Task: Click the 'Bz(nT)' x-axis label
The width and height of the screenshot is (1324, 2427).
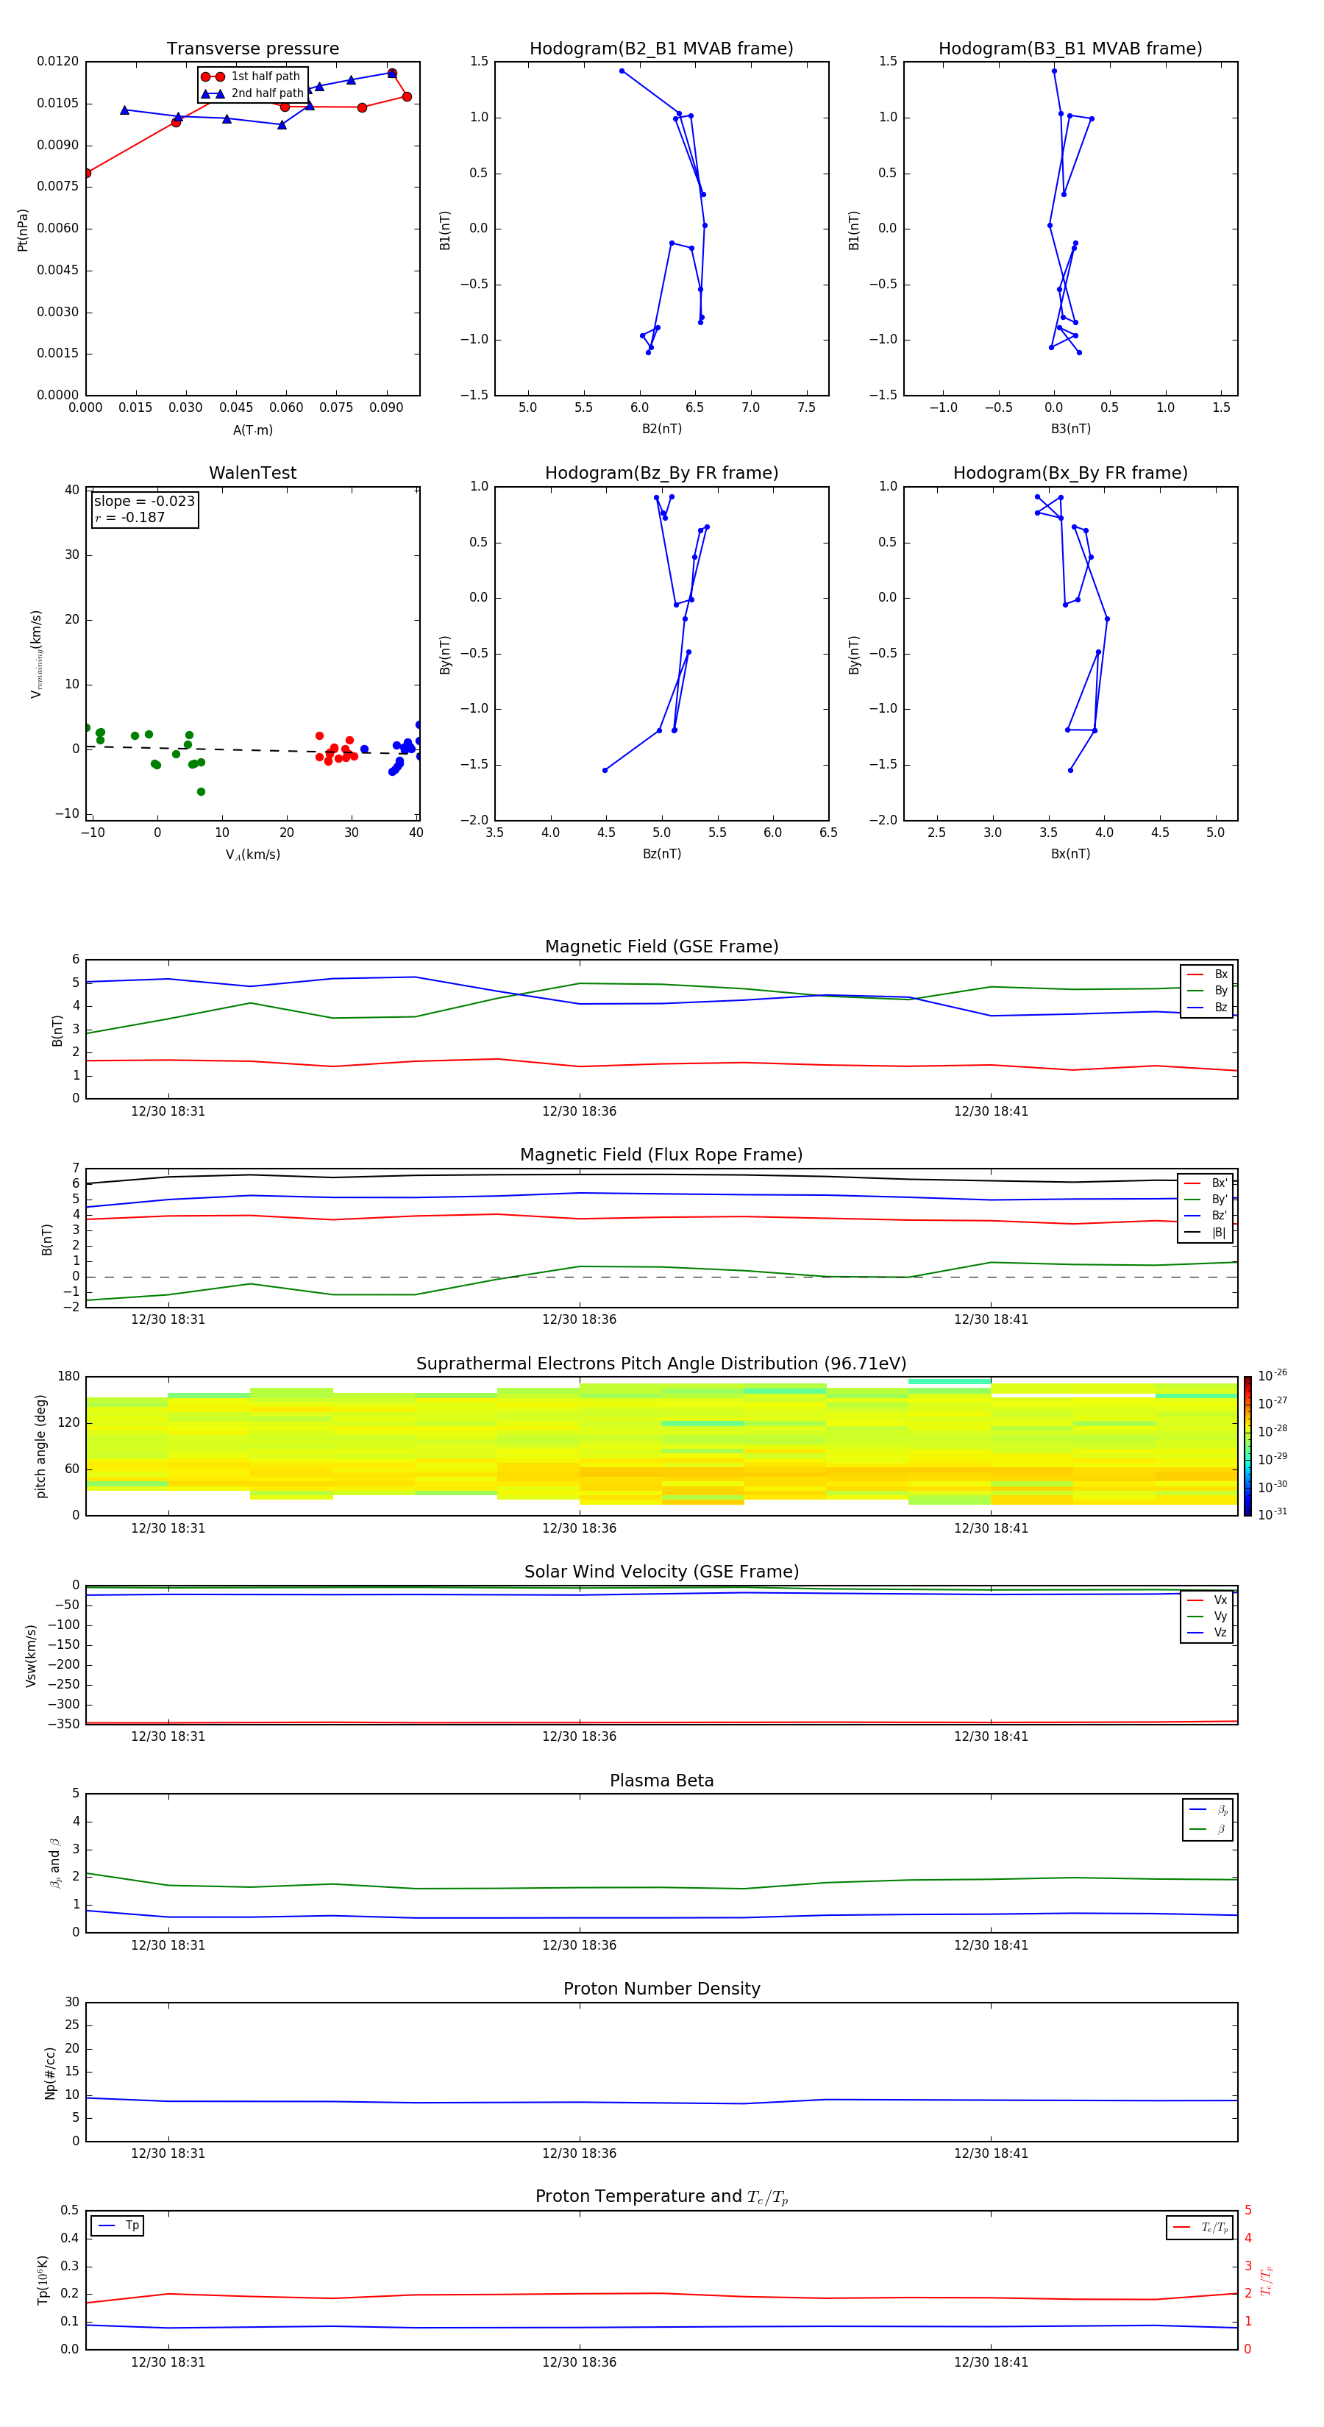Action: [661, 854]
